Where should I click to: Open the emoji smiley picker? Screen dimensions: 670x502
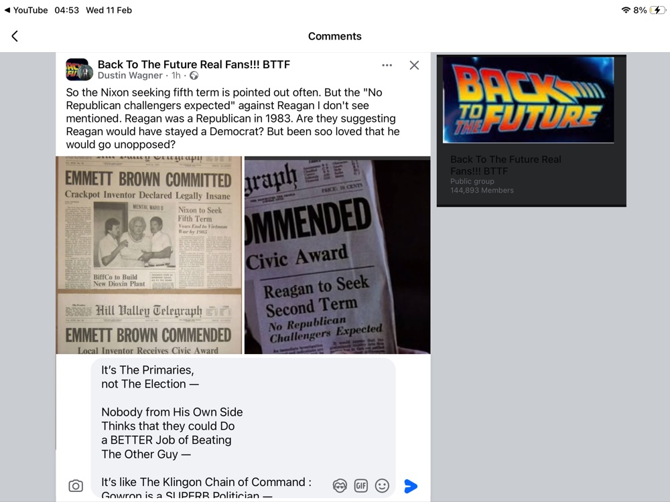point(382,486)
